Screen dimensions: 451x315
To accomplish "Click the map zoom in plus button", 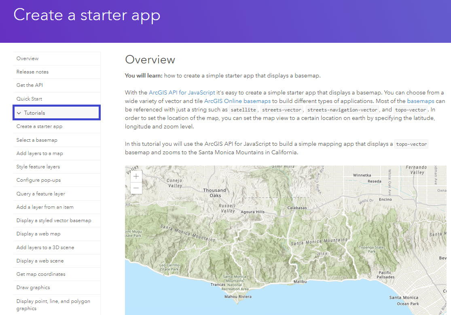I will coord(136,176).
